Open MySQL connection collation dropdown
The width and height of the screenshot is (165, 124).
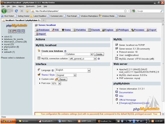82,59
